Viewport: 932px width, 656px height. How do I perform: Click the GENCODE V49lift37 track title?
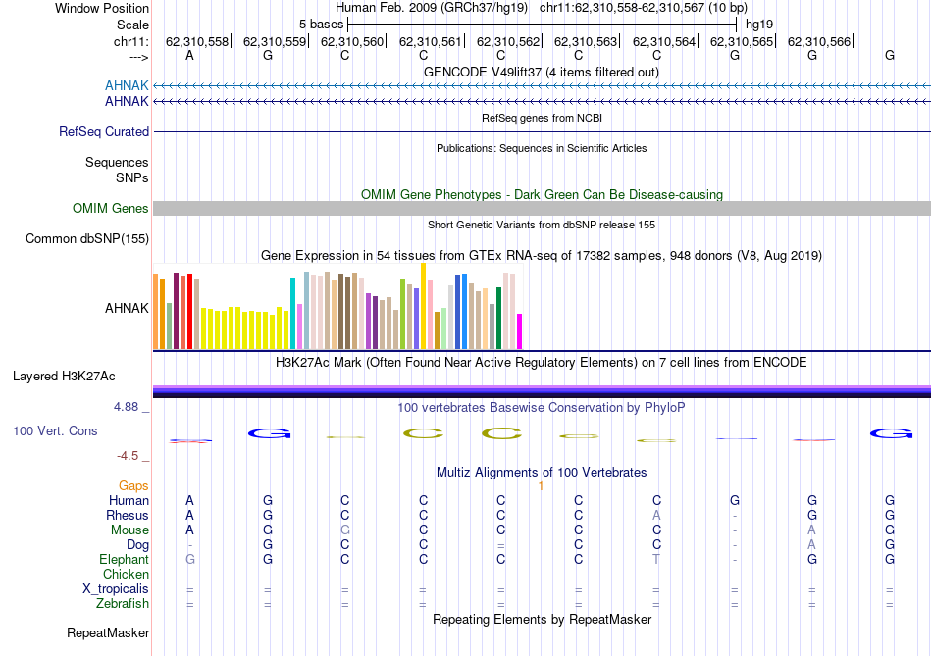coord(542,72)
